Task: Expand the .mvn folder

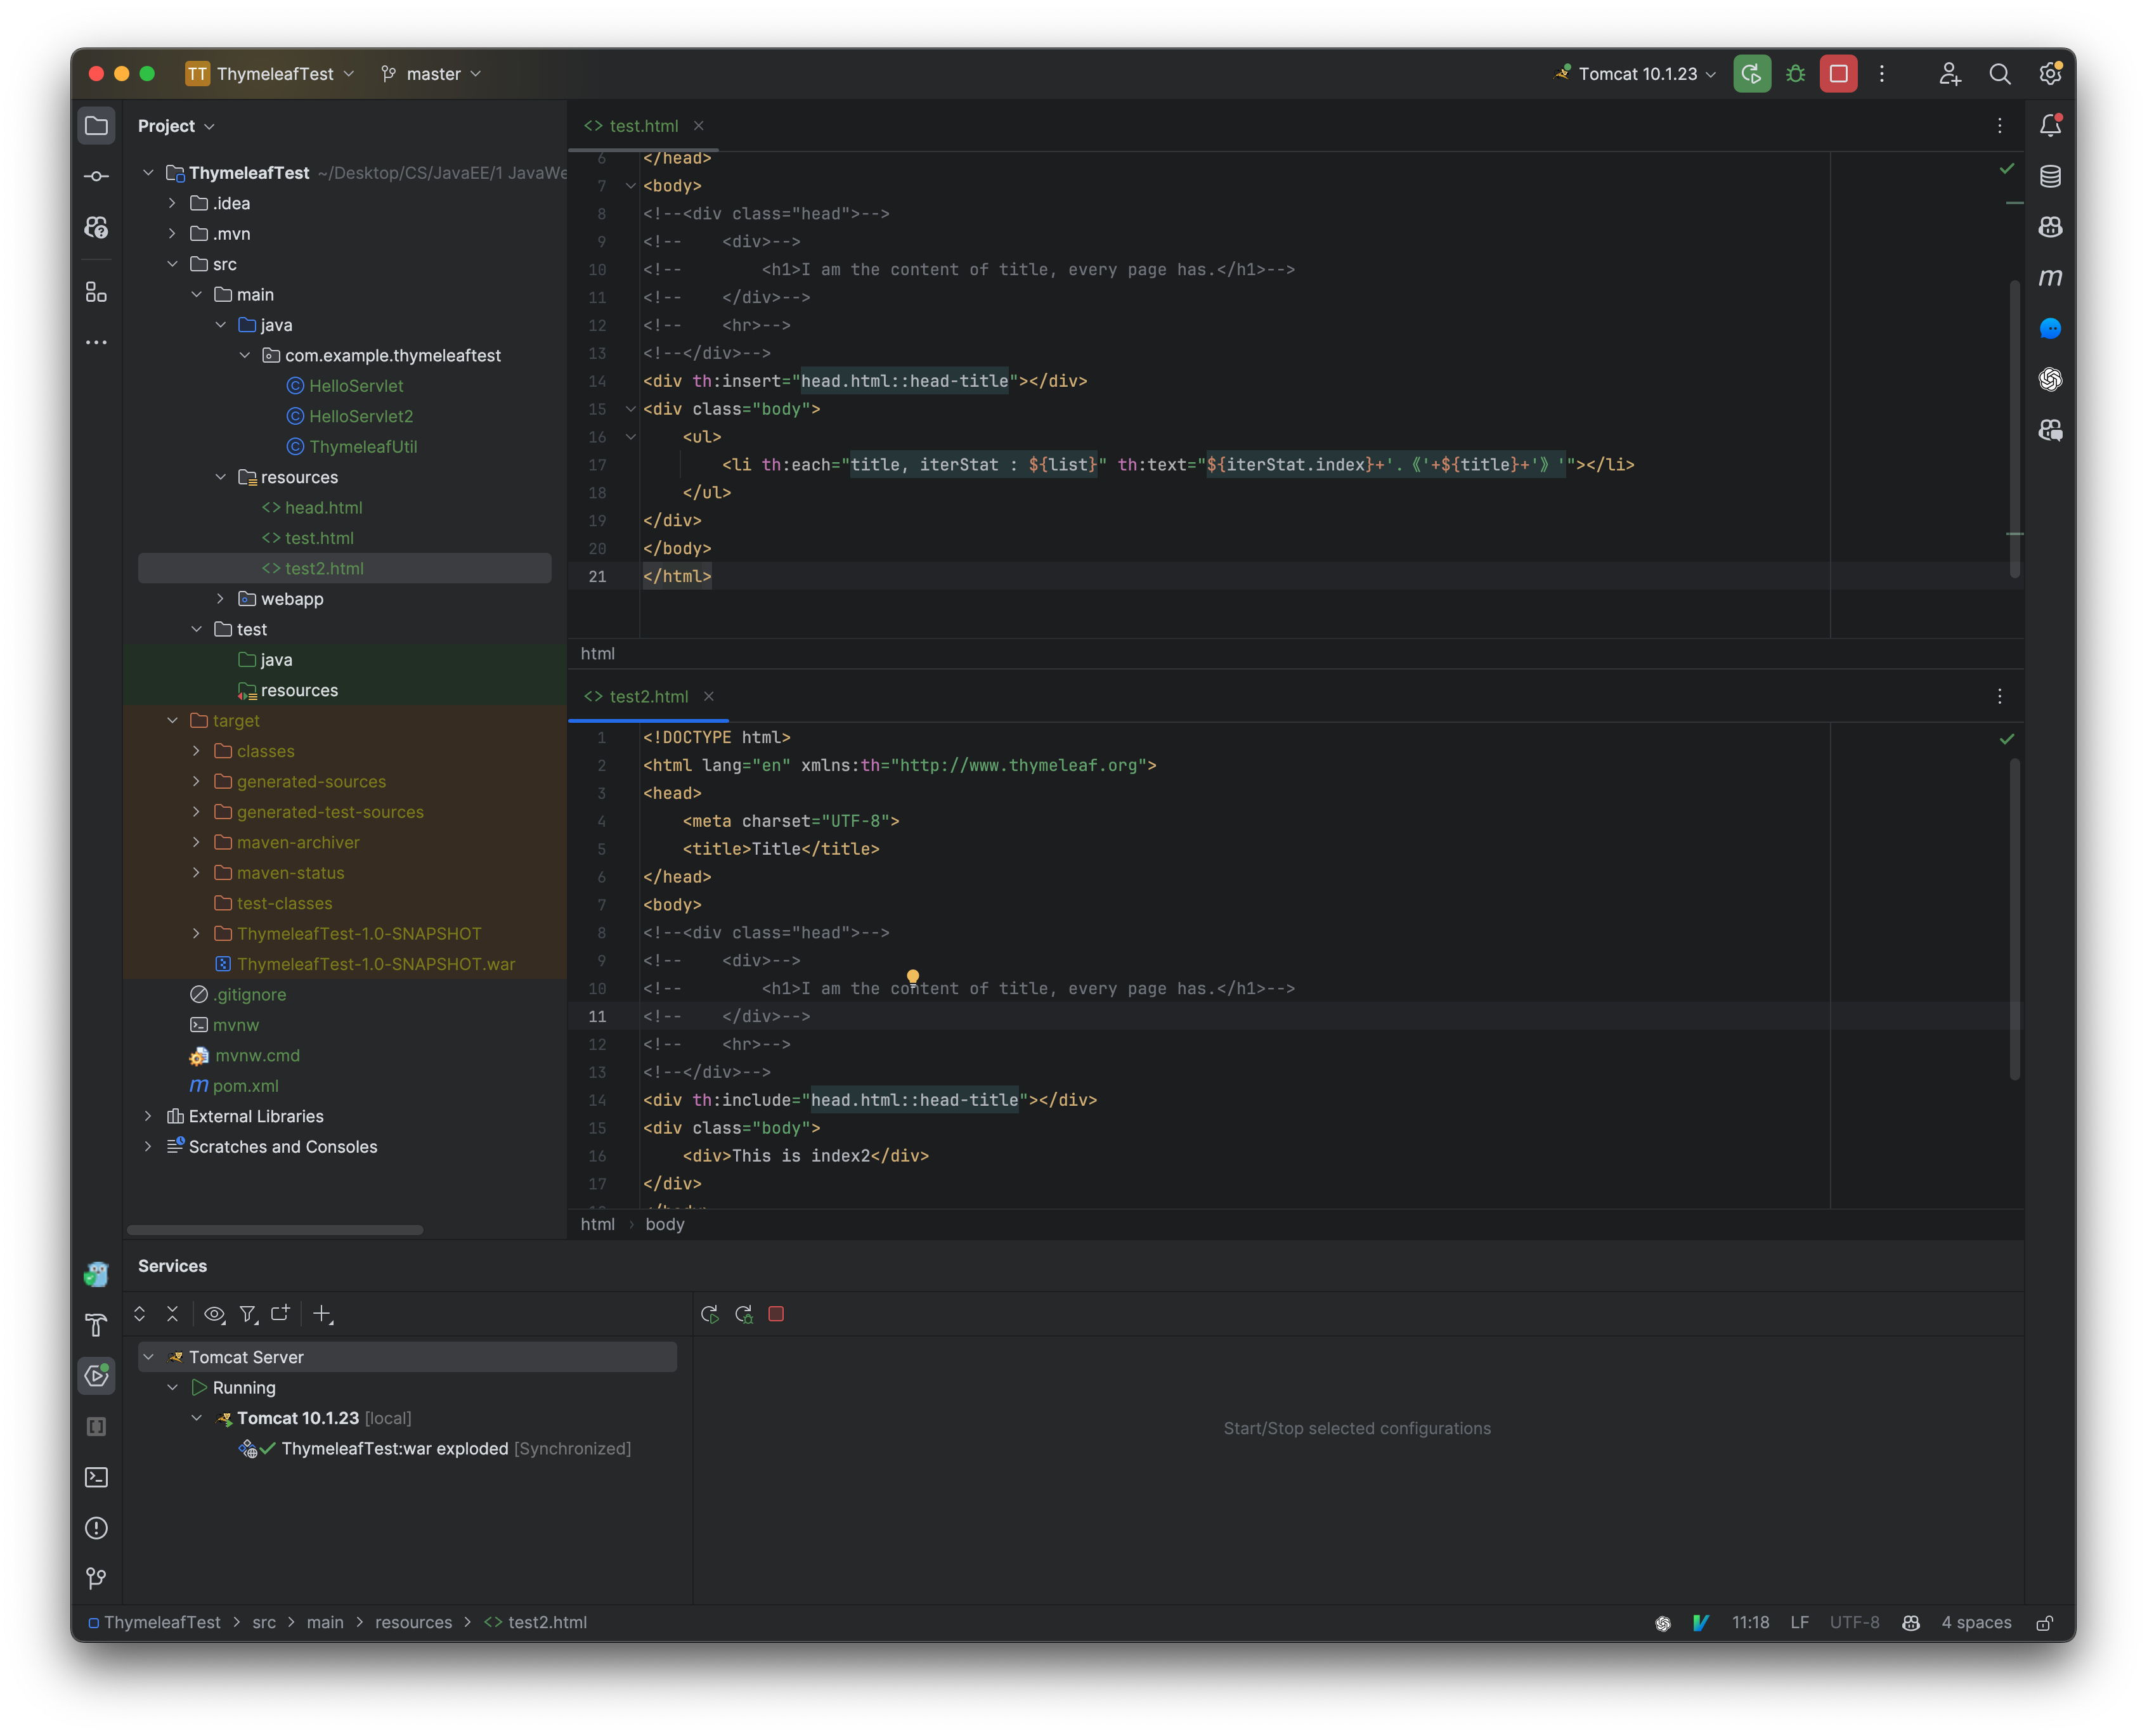Action: tap(172, 234)
